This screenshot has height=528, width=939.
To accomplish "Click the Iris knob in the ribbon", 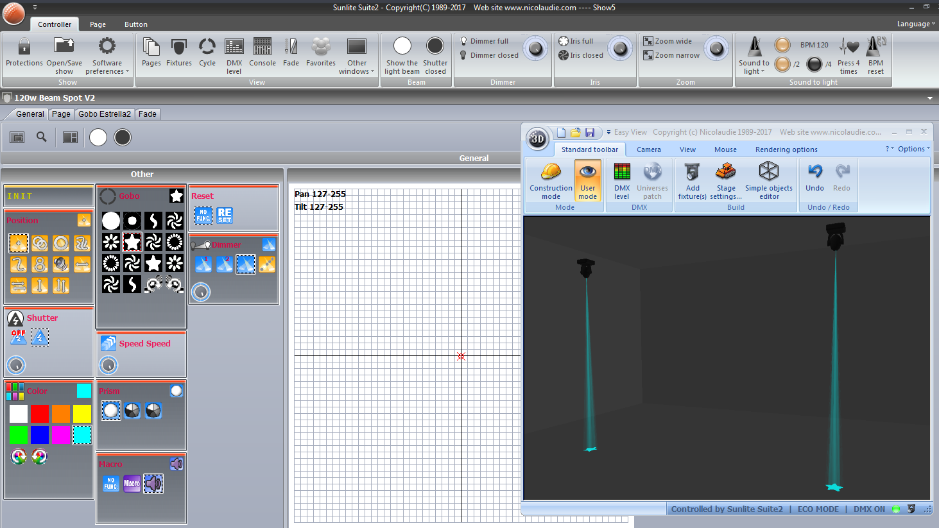I will click(x=620, y=48).
